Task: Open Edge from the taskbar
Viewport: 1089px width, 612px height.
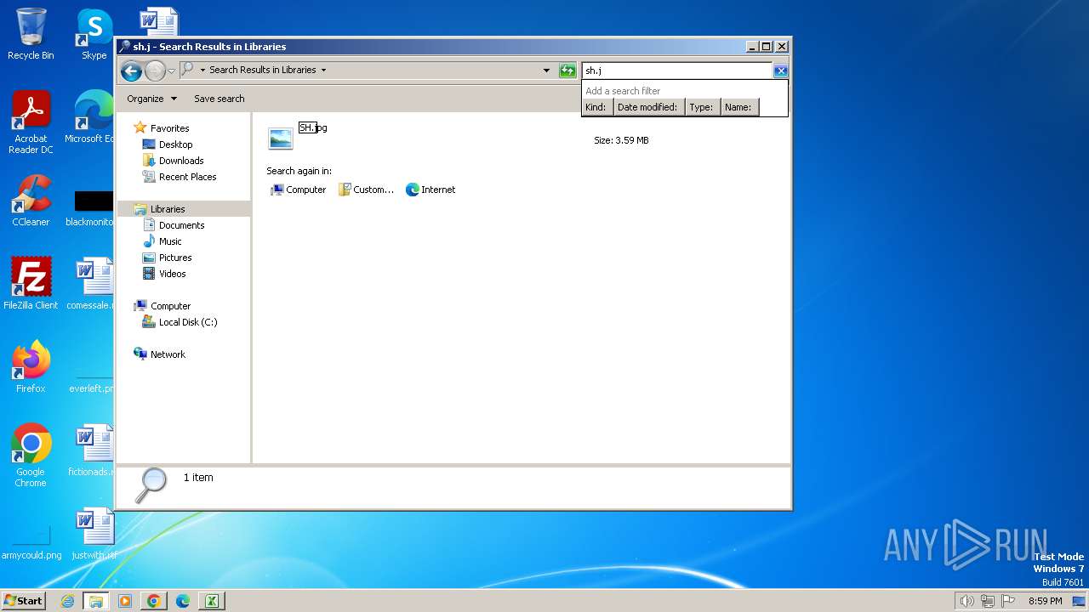Action: coord(182,601)
